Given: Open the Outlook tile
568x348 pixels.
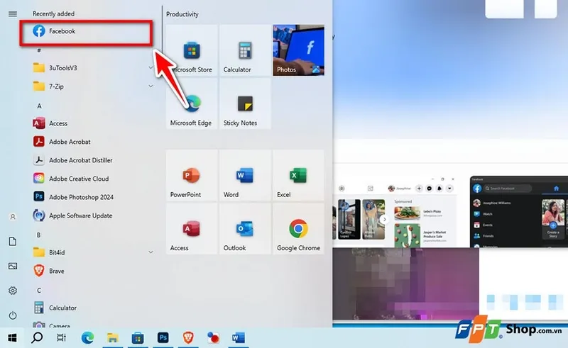Looking at the screenshot, I should pos(245,229).
